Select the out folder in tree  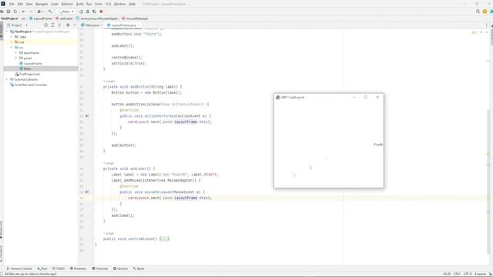[19, 42]
